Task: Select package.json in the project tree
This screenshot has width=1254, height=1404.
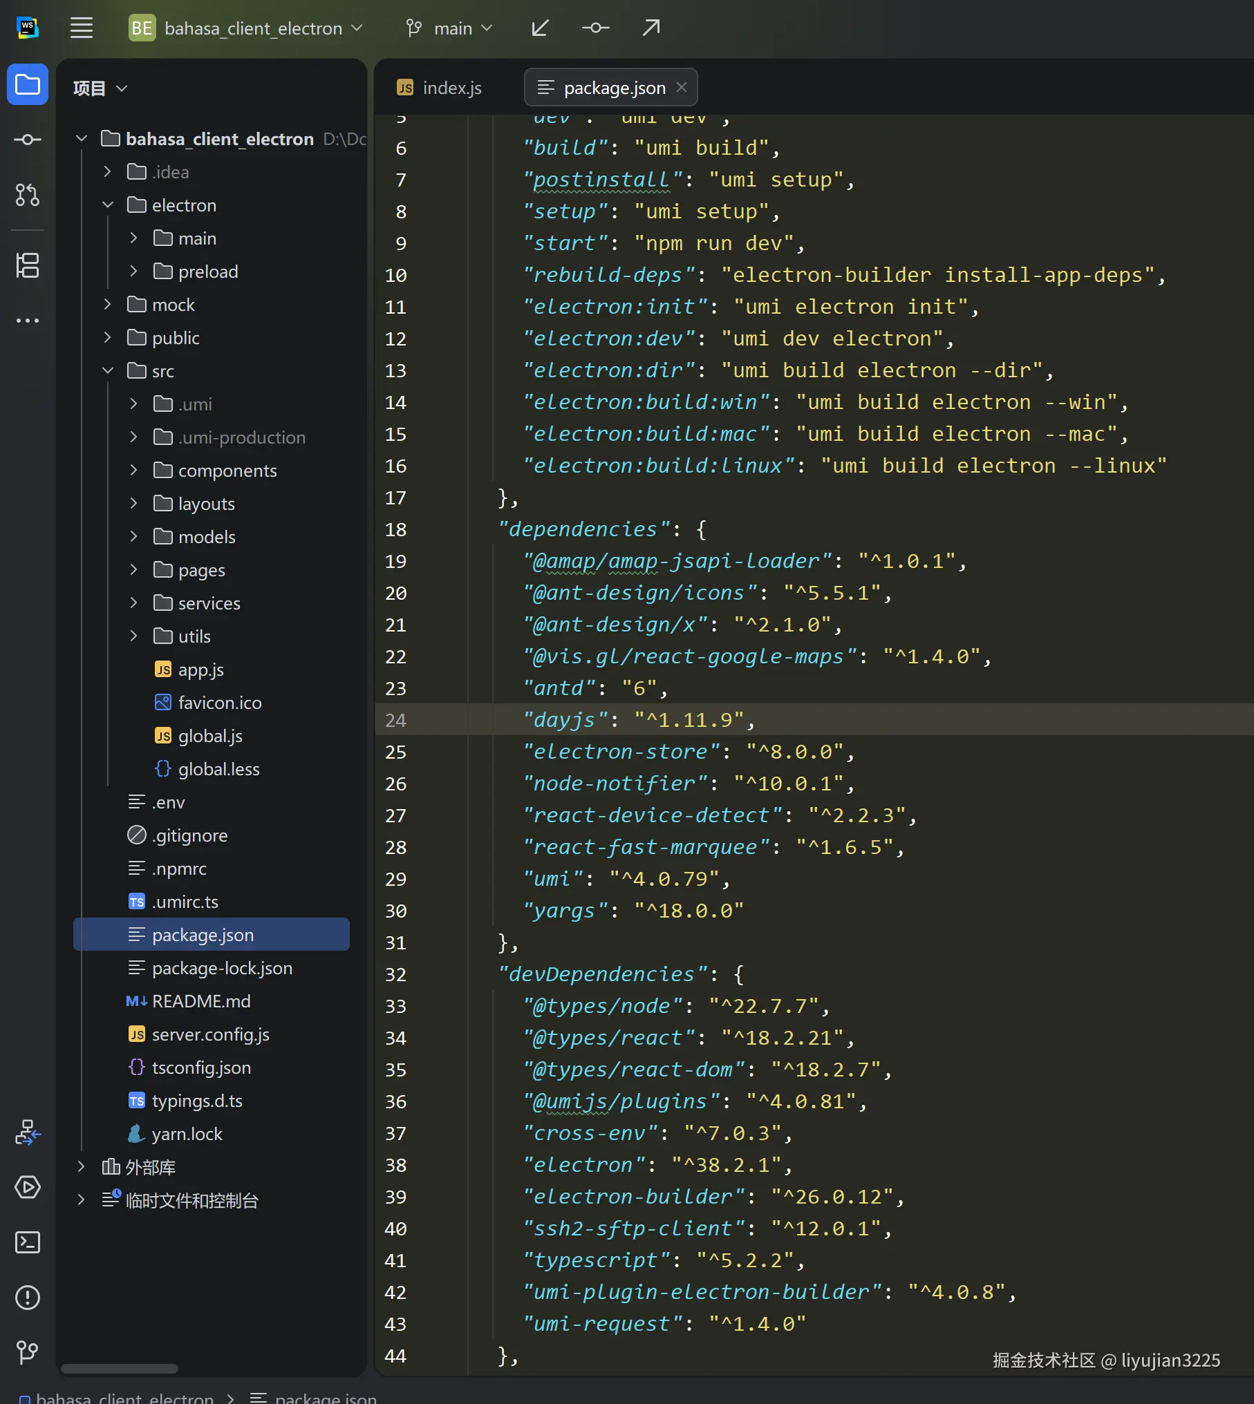Action: (x=212, y=935)
